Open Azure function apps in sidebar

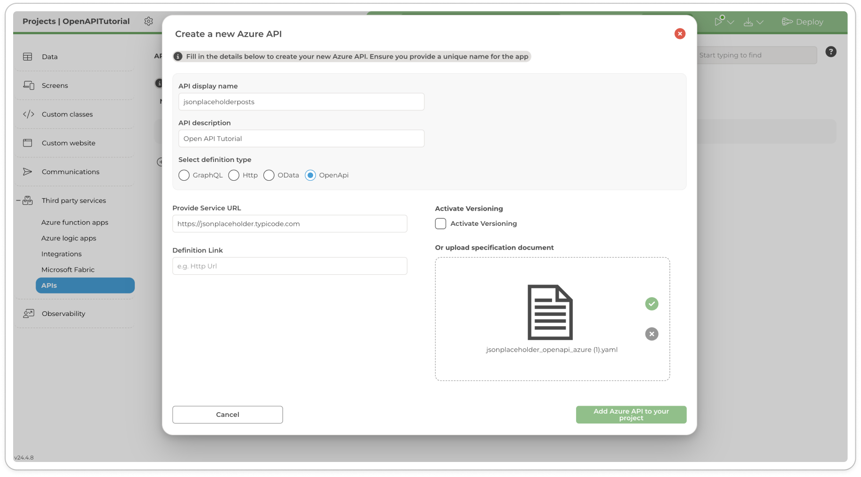pyautogui.click(x=75, y=223)
